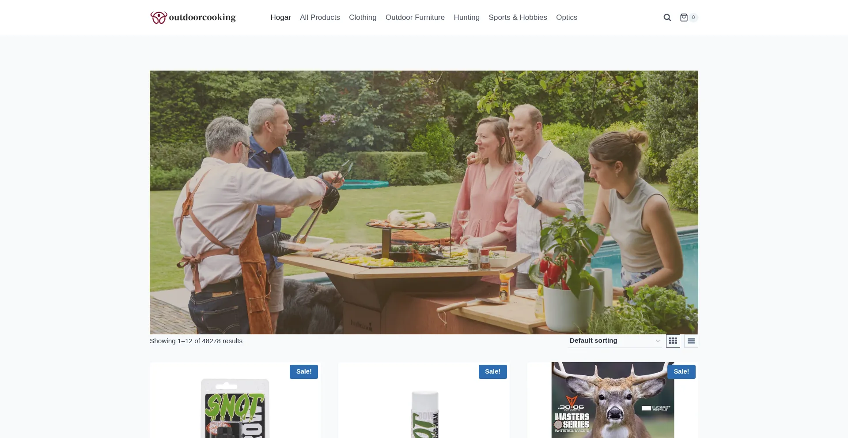Click the Sale badge on deer target
848x438 pixels.
coord(681,372)
